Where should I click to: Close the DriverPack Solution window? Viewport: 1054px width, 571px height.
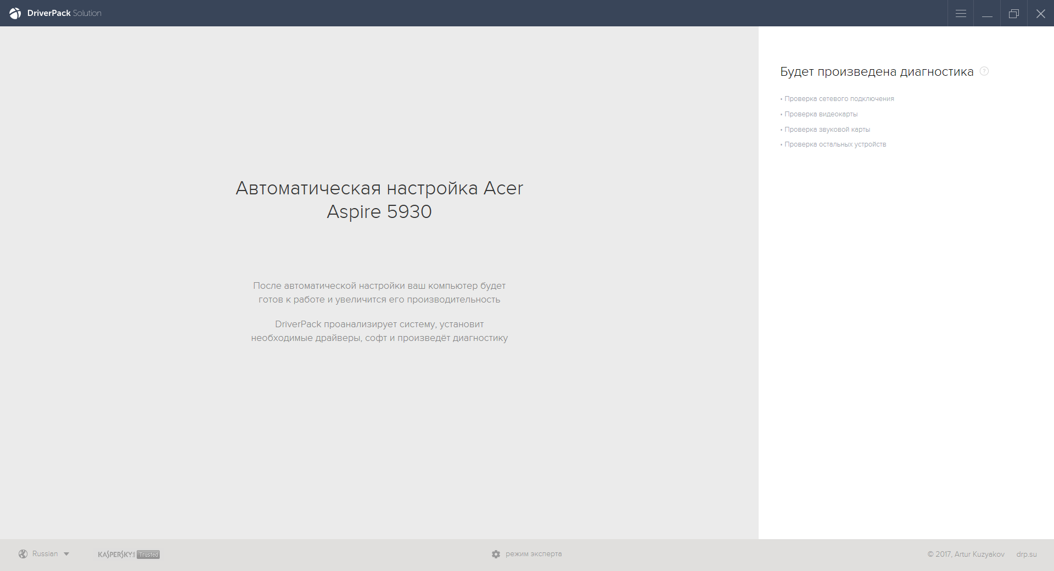tap(1040, 13)
